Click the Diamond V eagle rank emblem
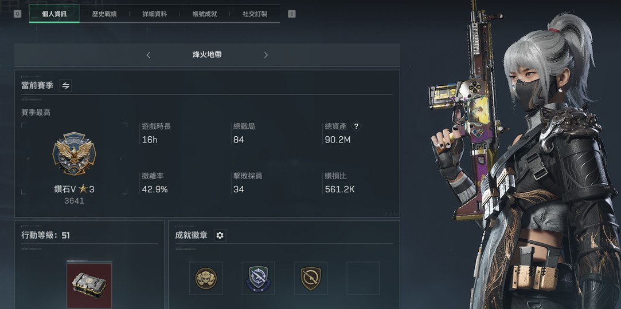Image resolution: width=621 pixels, height=309 pixels. coord(74,154)
